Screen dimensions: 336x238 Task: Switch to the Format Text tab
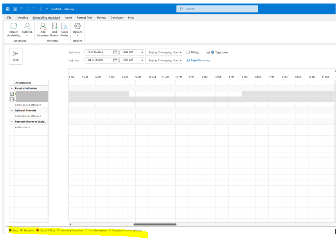(x=84, y=18)
